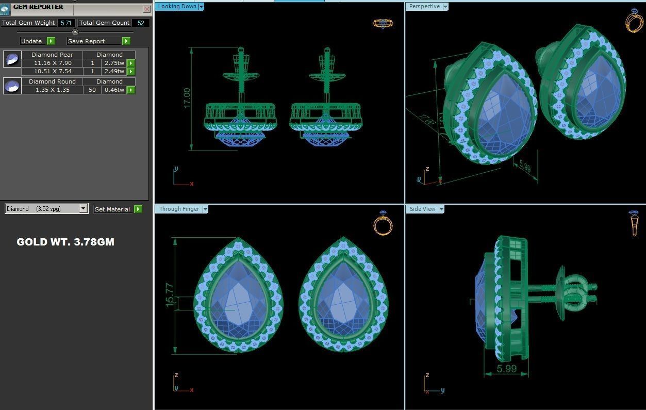Click the 5.99 dimension in Perspective view
Screen dimensions: 646x410
(x=524, y=167)
